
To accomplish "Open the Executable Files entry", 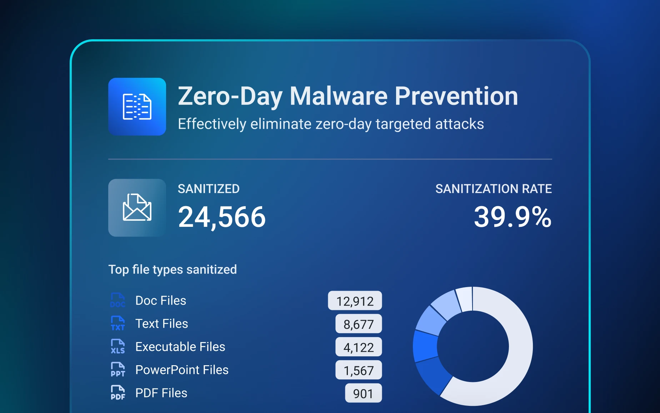I will (180, 347).
